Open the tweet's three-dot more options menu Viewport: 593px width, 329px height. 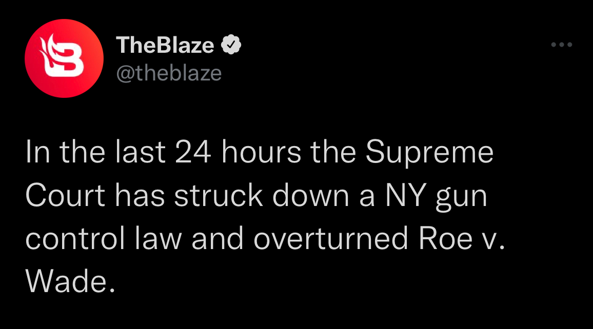click(x=562, y=45)
